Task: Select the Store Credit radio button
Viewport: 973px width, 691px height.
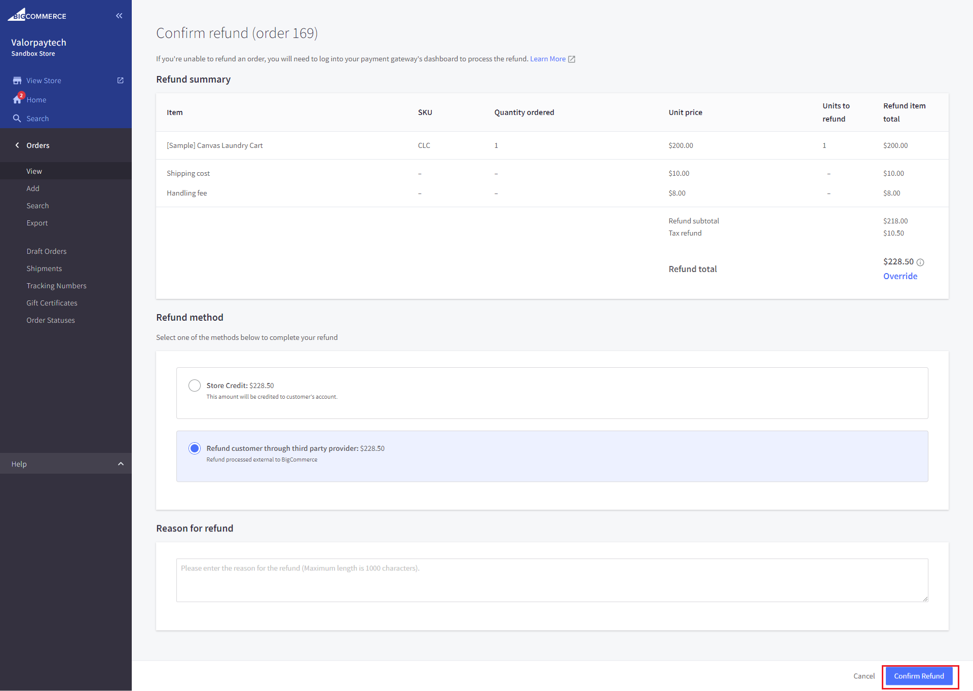Action: pyautogui.click(x=195, y=386)
